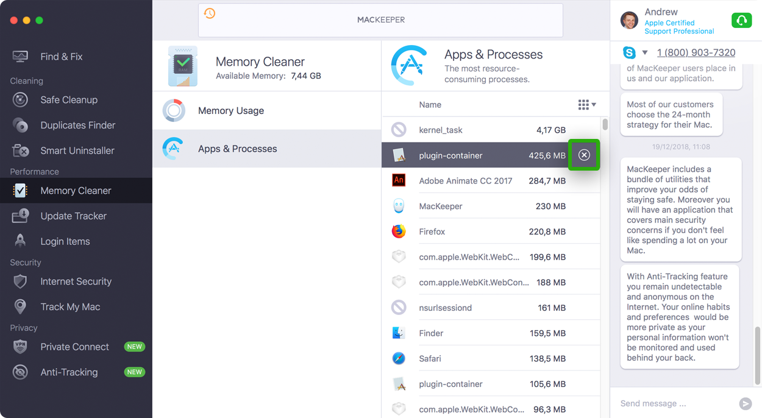Click the Finder icon in process list
This screenshot has width=762, height=418.
click(x=399, y=333)
